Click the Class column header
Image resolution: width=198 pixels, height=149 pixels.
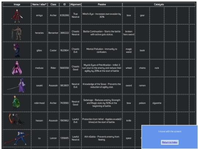click(53, 4)
